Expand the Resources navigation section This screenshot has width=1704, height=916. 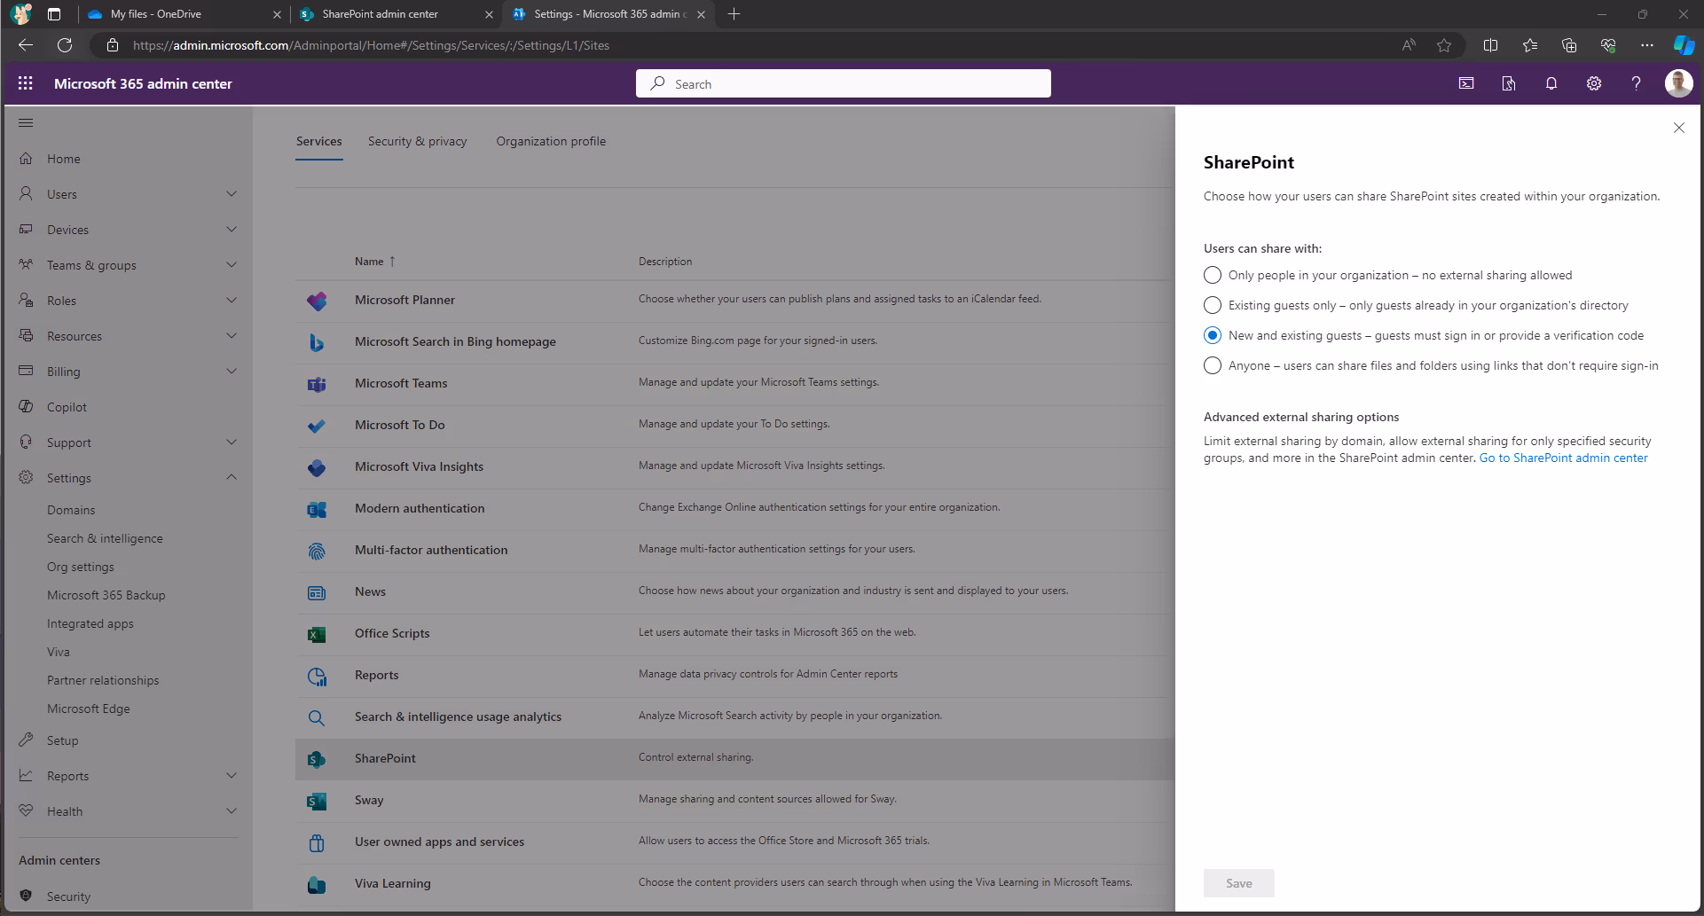[232, 335]
